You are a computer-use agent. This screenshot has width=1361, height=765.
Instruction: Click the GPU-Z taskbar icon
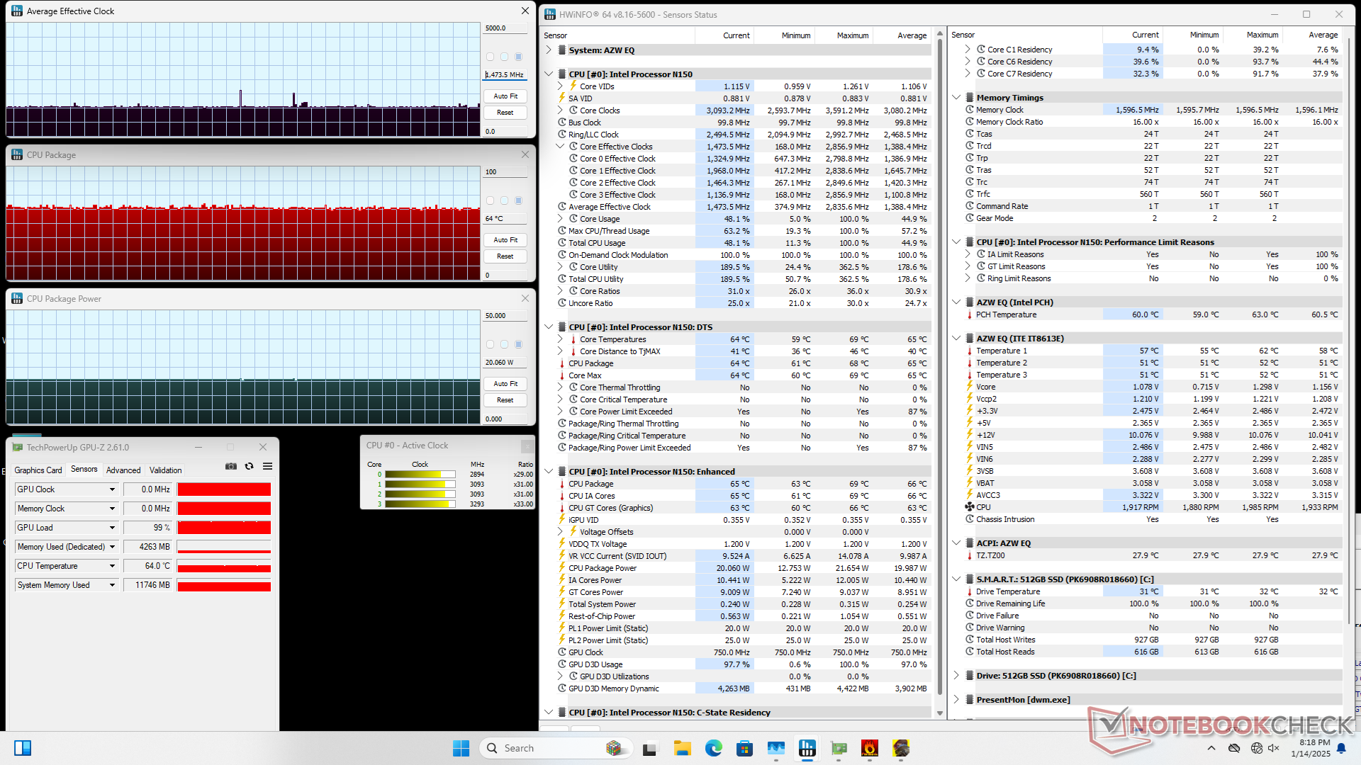pos(839,748)
